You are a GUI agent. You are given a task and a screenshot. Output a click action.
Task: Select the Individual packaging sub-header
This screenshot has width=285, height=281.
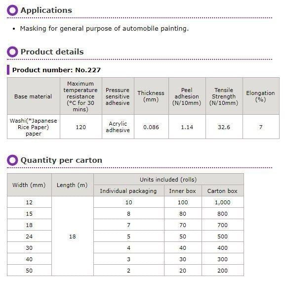(x=129, y=191)
